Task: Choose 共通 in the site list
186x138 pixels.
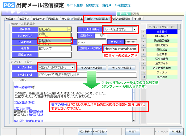Action: click(x=54, y=33)
